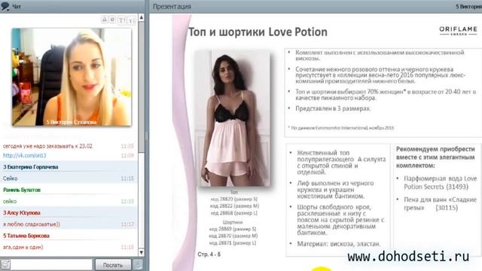Click the page reference 'Стр. 4 - 5'
482x271 pixels.
(x=209, y=254)
